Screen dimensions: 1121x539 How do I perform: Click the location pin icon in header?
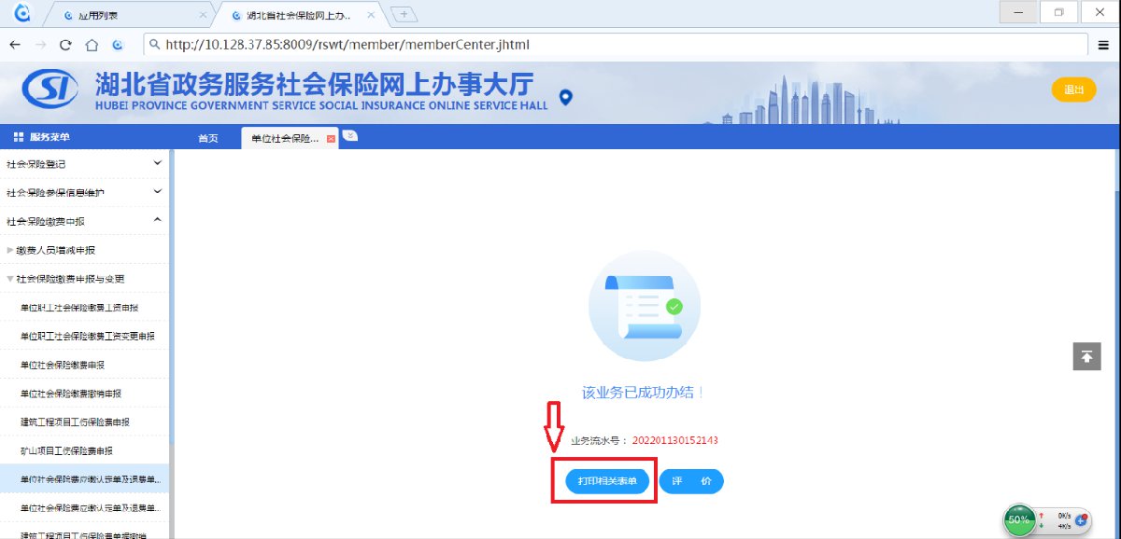(565, 97)
